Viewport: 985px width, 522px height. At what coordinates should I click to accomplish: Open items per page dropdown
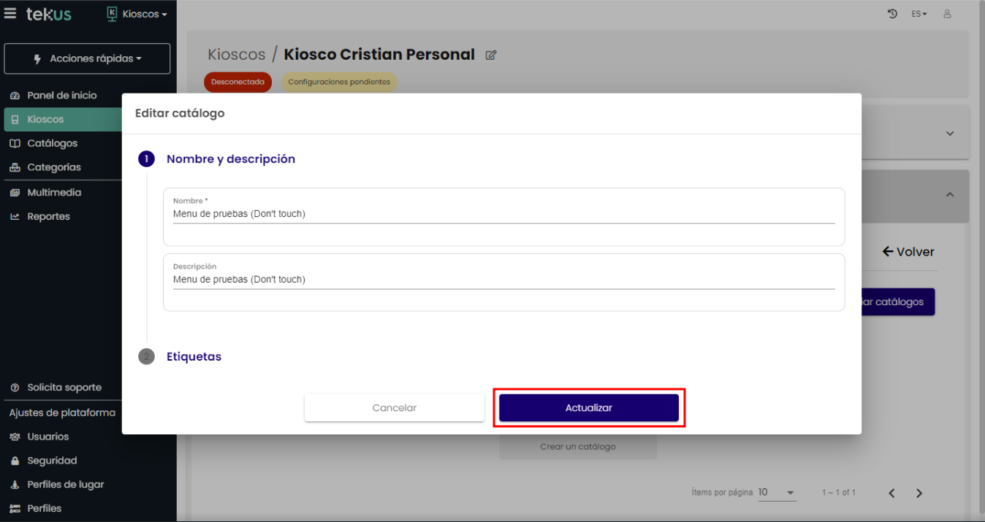click(776, 493)
